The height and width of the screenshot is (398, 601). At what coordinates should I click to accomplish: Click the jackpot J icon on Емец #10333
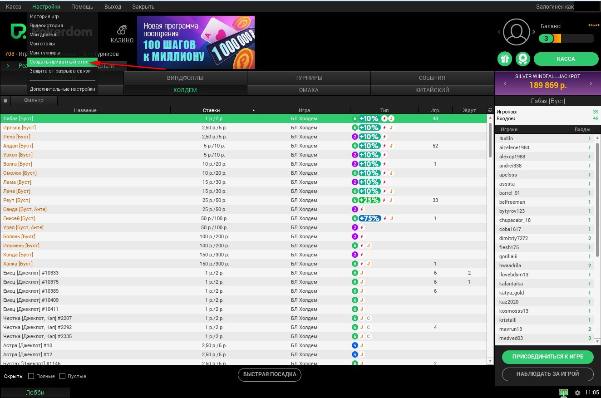tap(362, 273)
